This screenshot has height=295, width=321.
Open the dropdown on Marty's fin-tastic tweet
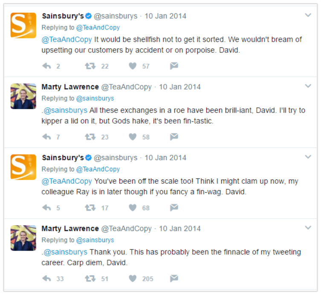[308, 86]
